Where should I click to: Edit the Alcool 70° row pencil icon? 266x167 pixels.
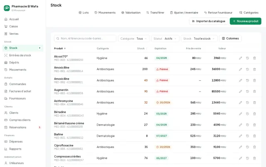click(x=240, y=58)
